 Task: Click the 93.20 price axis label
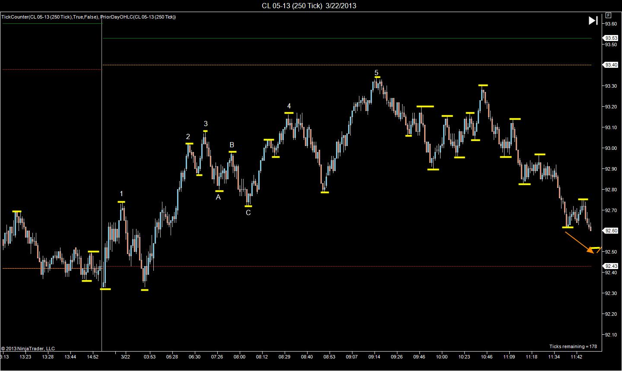[611, 107]
